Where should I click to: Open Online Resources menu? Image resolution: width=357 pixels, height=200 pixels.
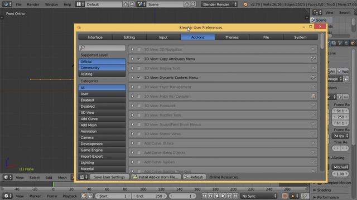click(x=224, y=177)
